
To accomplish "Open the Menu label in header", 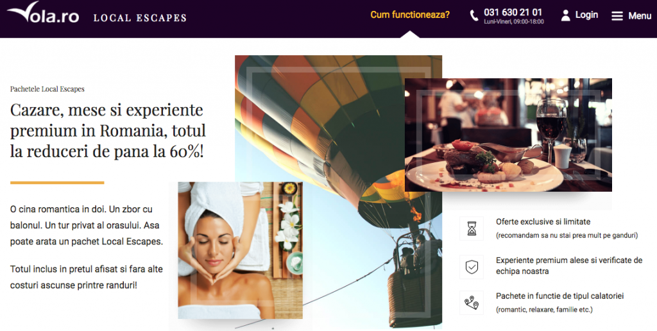I will pos(640,16).
